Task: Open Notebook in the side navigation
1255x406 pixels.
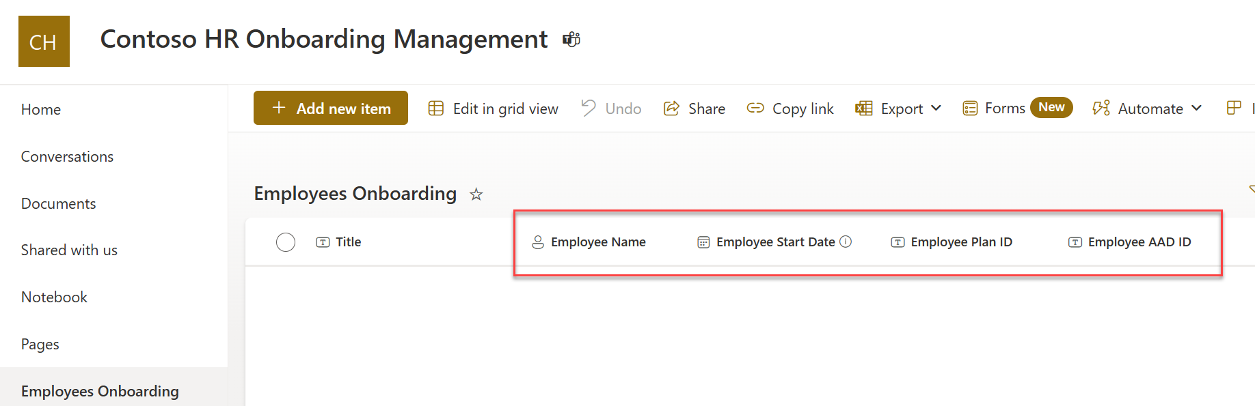Action: [x=54, y=298]
